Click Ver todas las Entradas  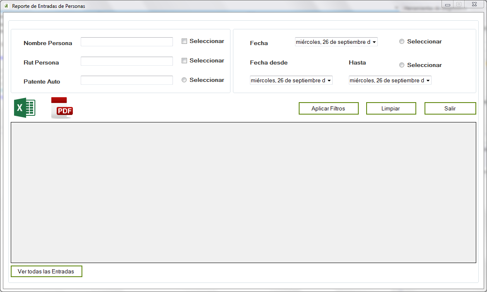tap(46, 271)
